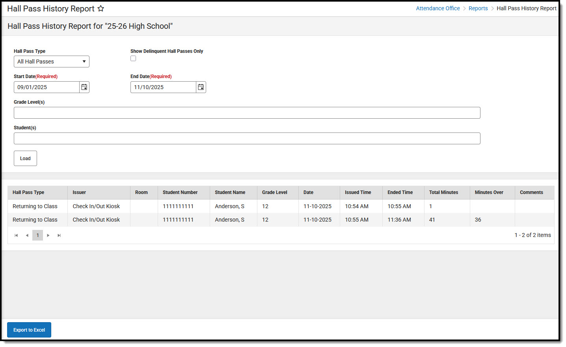Jump to last page using pagination icon

(x=59, y=235)
